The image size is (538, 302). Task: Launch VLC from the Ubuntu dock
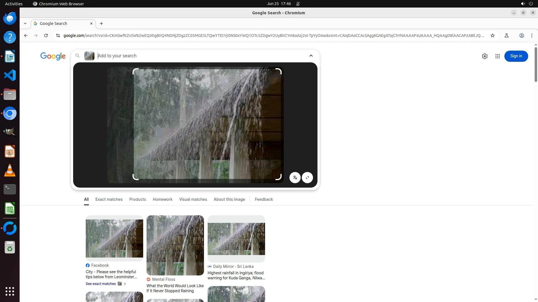[10, 171]
